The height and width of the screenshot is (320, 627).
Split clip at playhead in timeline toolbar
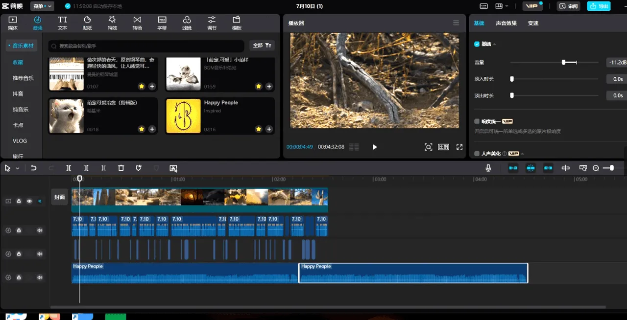(x=69, y=168)
